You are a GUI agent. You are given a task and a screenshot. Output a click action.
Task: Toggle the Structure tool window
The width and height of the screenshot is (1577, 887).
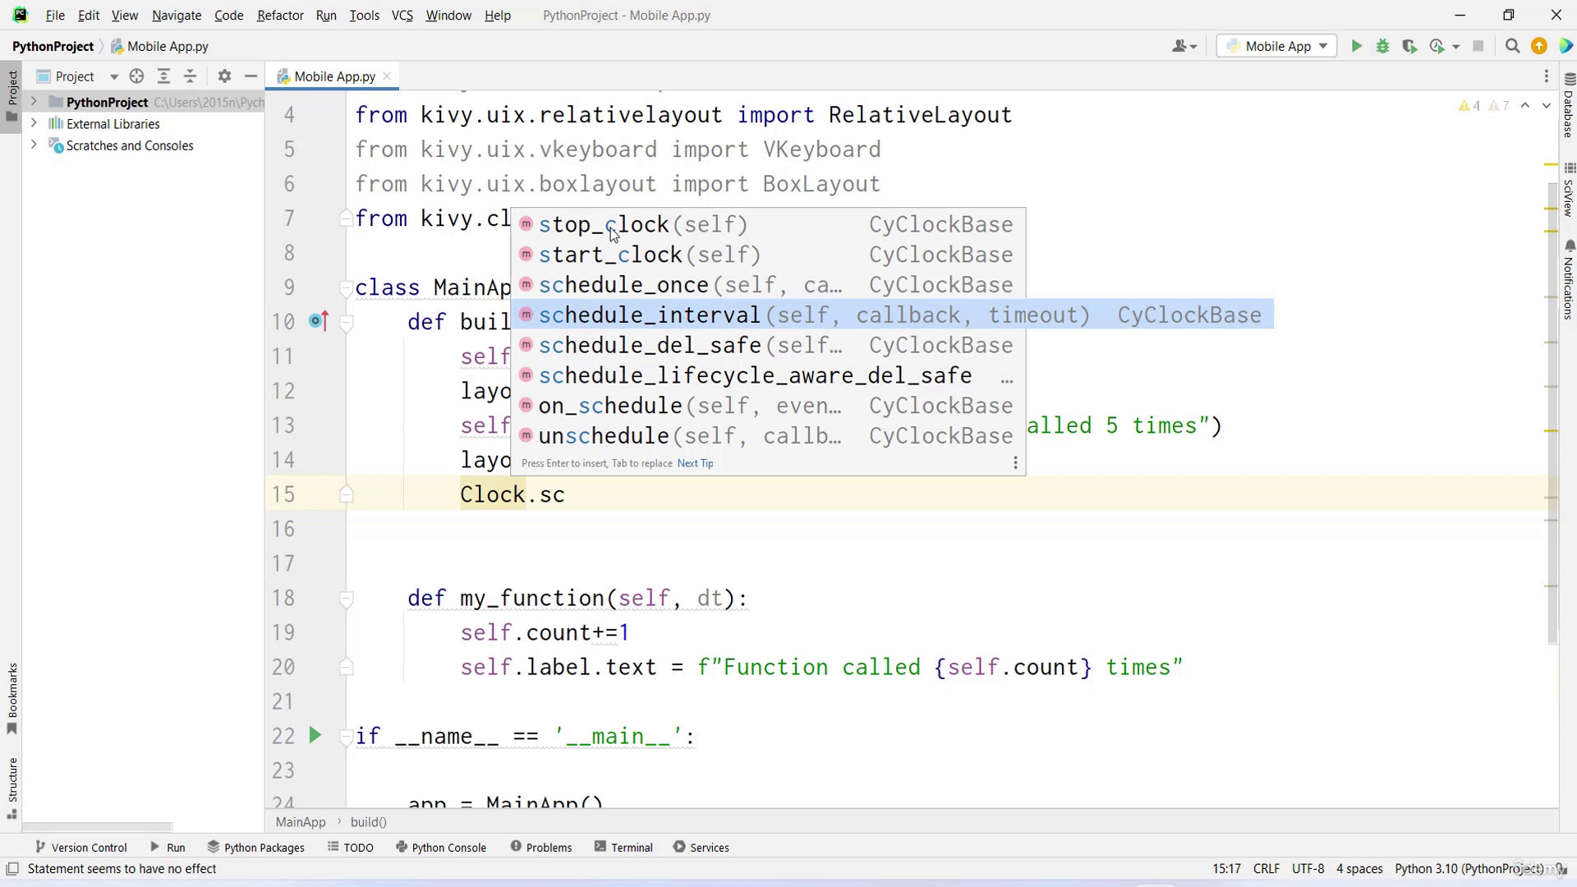click(11, 788)
